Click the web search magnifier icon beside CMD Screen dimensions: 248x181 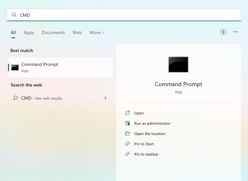(15, 98)
